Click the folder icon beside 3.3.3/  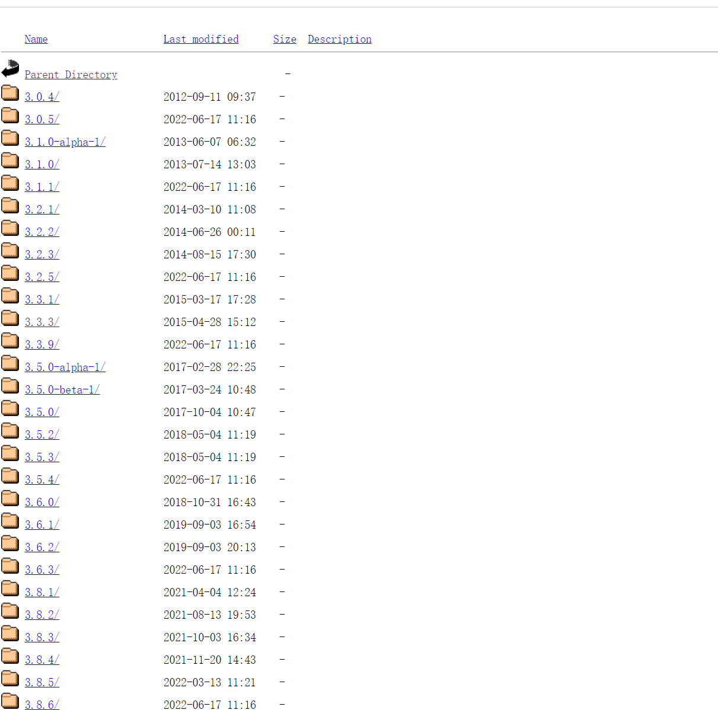coord(10,317)
